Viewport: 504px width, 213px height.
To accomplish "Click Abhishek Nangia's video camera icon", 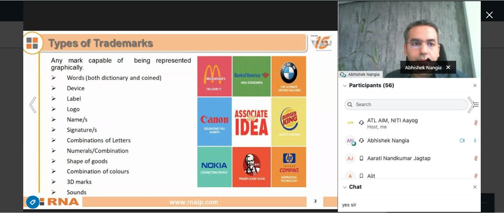I will [462, 140].
